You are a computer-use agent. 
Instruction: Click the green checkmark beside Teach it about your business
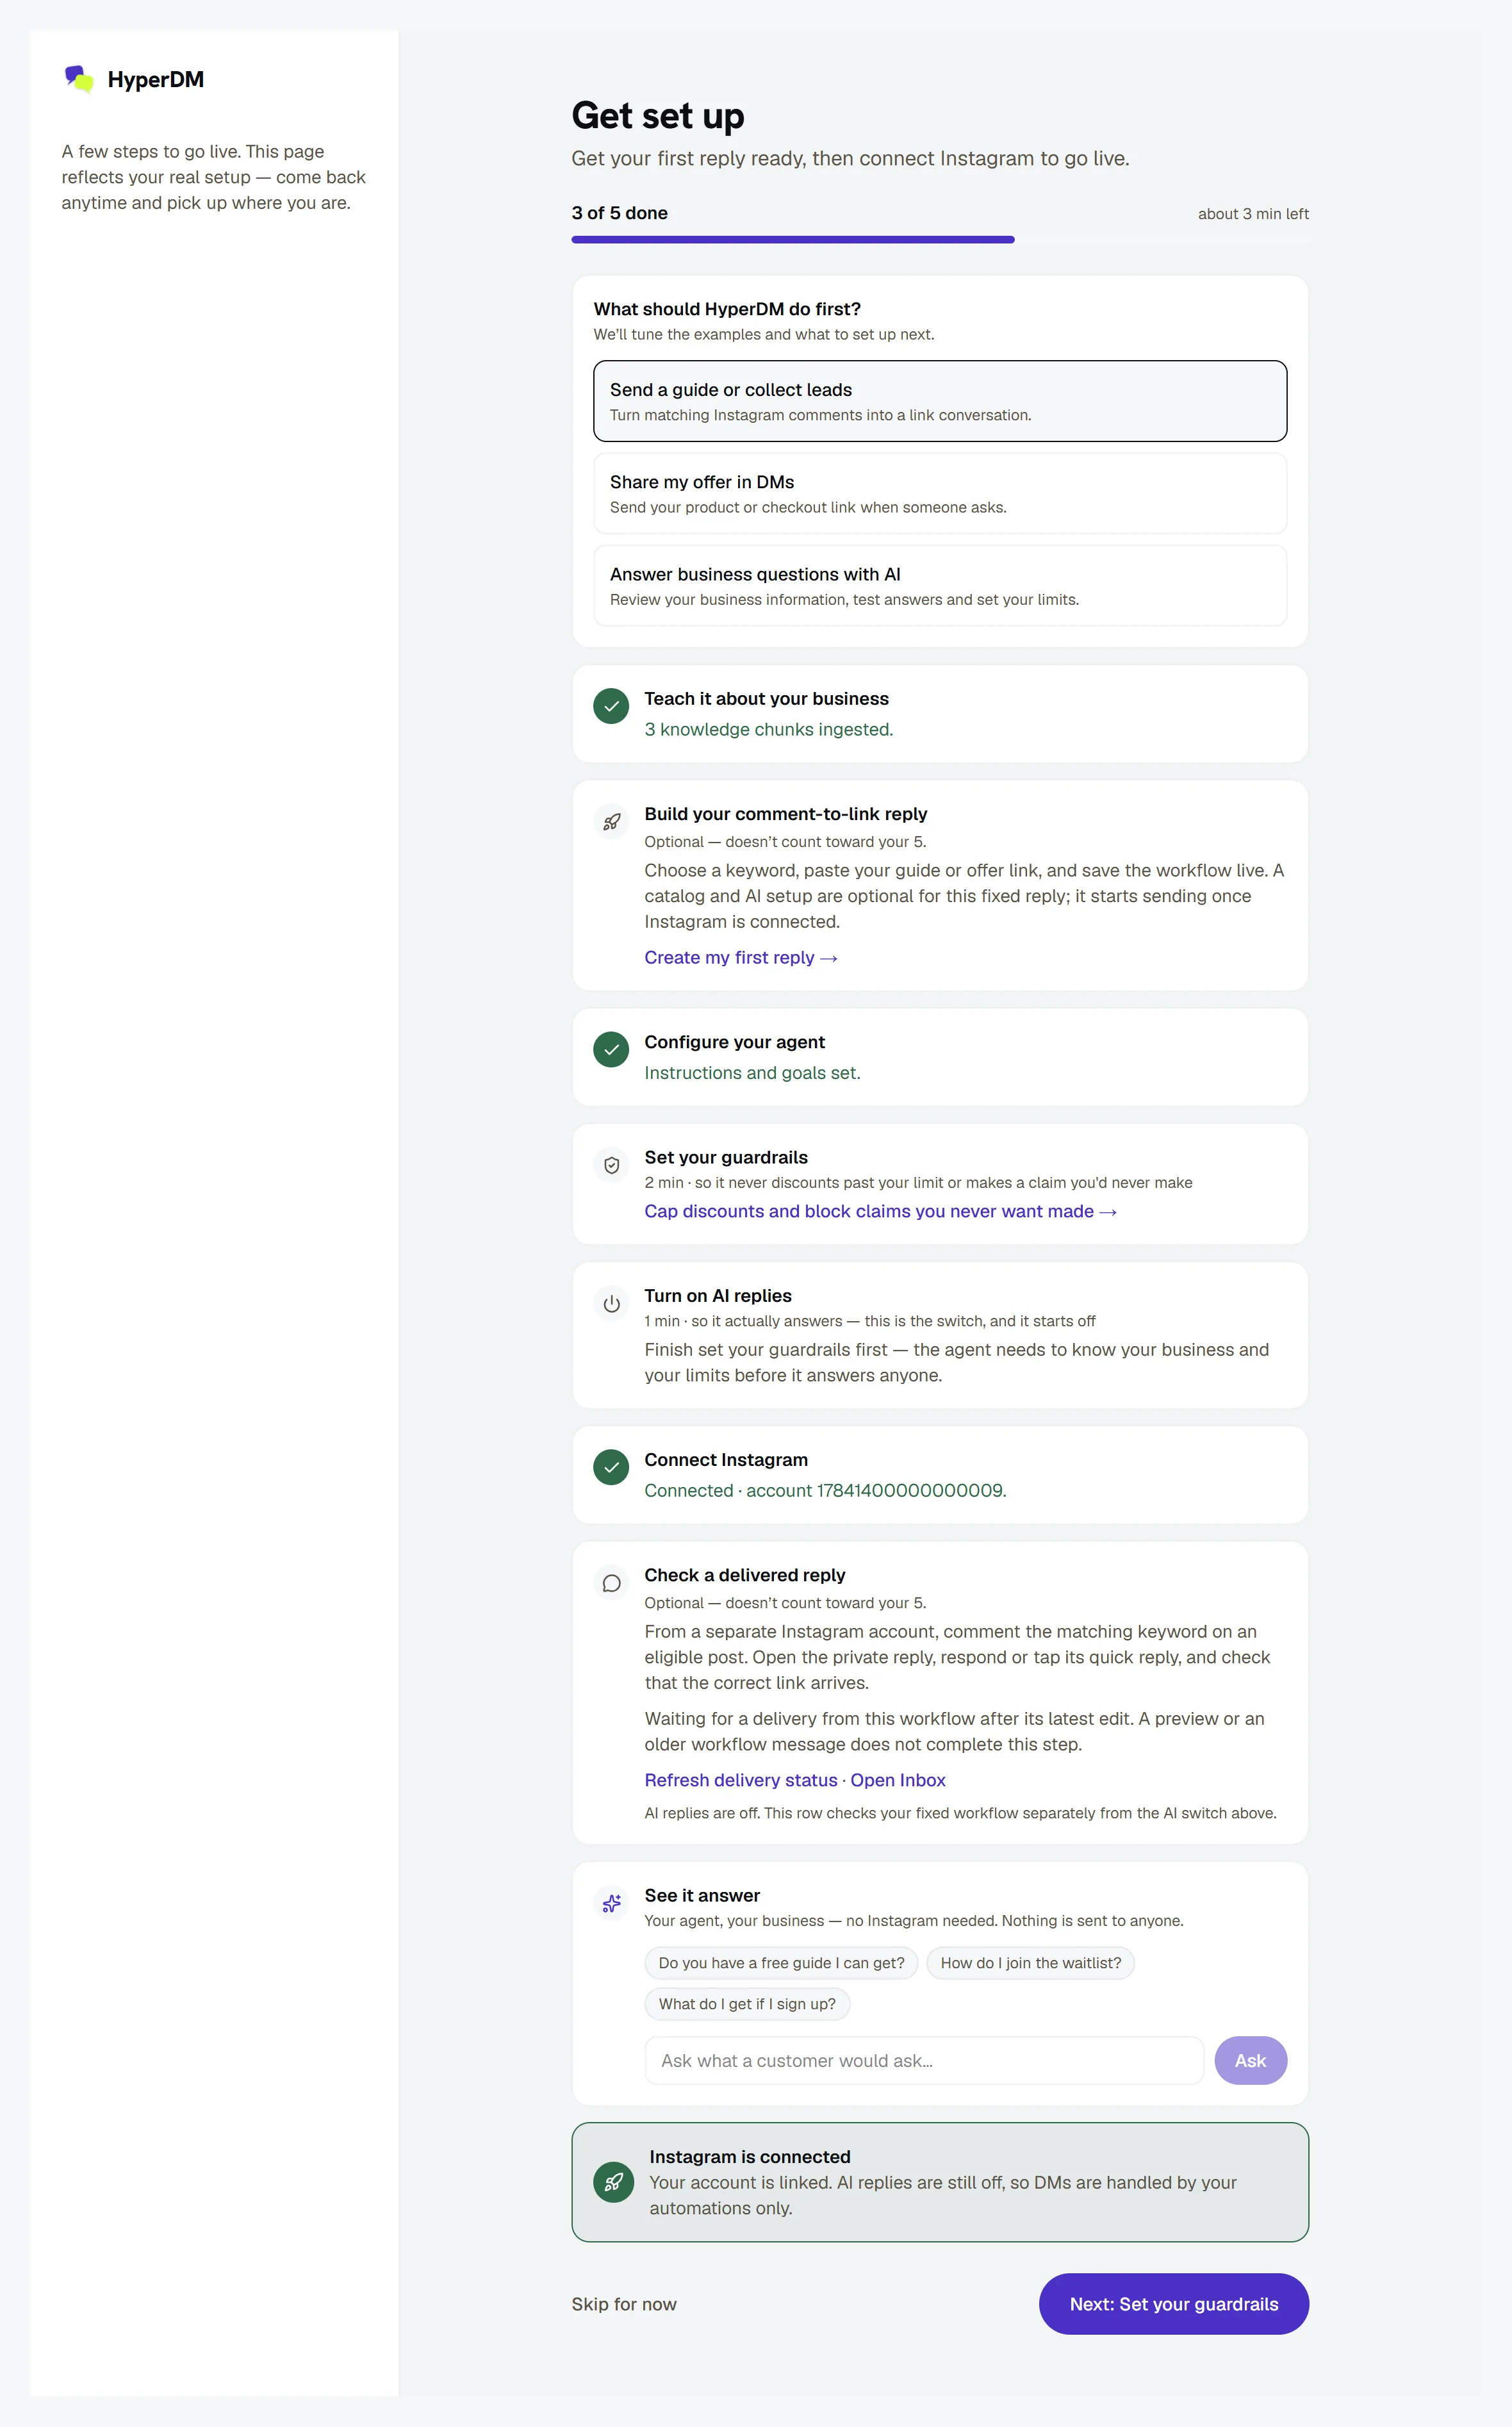tap(611, 706)
